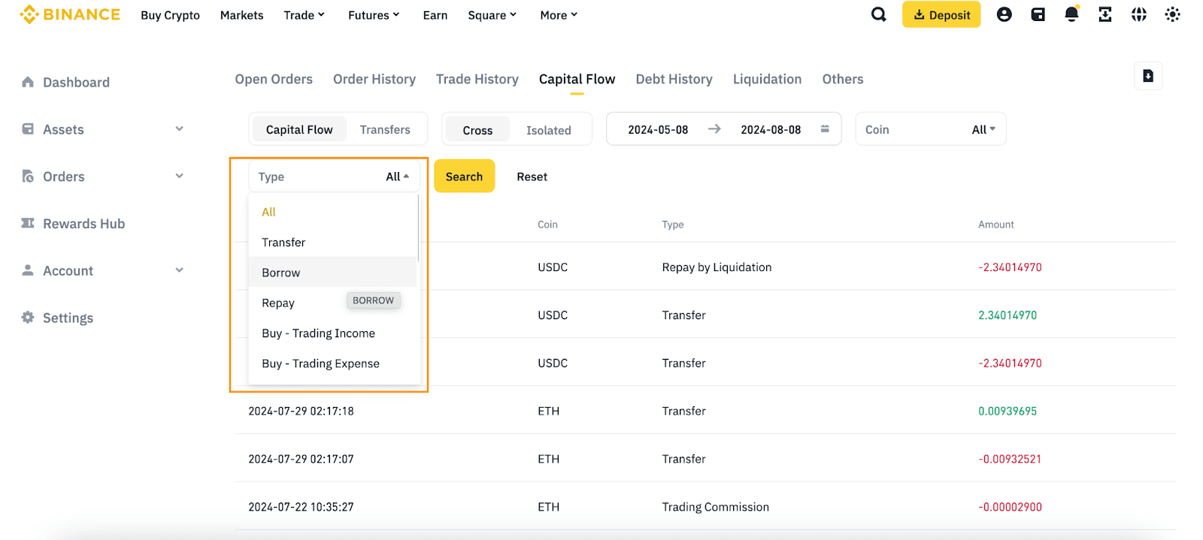
Task: Click the Dashboard home icon
Action: [x=28, y=82]
